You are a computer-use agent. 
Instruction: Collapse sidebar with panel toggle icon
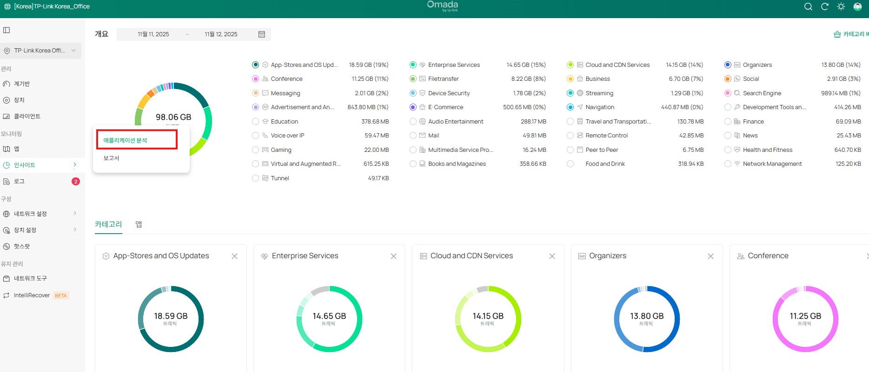7,30
